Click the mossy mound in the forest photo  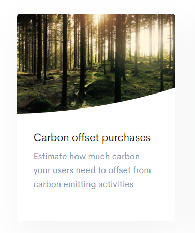click(101, 88)
